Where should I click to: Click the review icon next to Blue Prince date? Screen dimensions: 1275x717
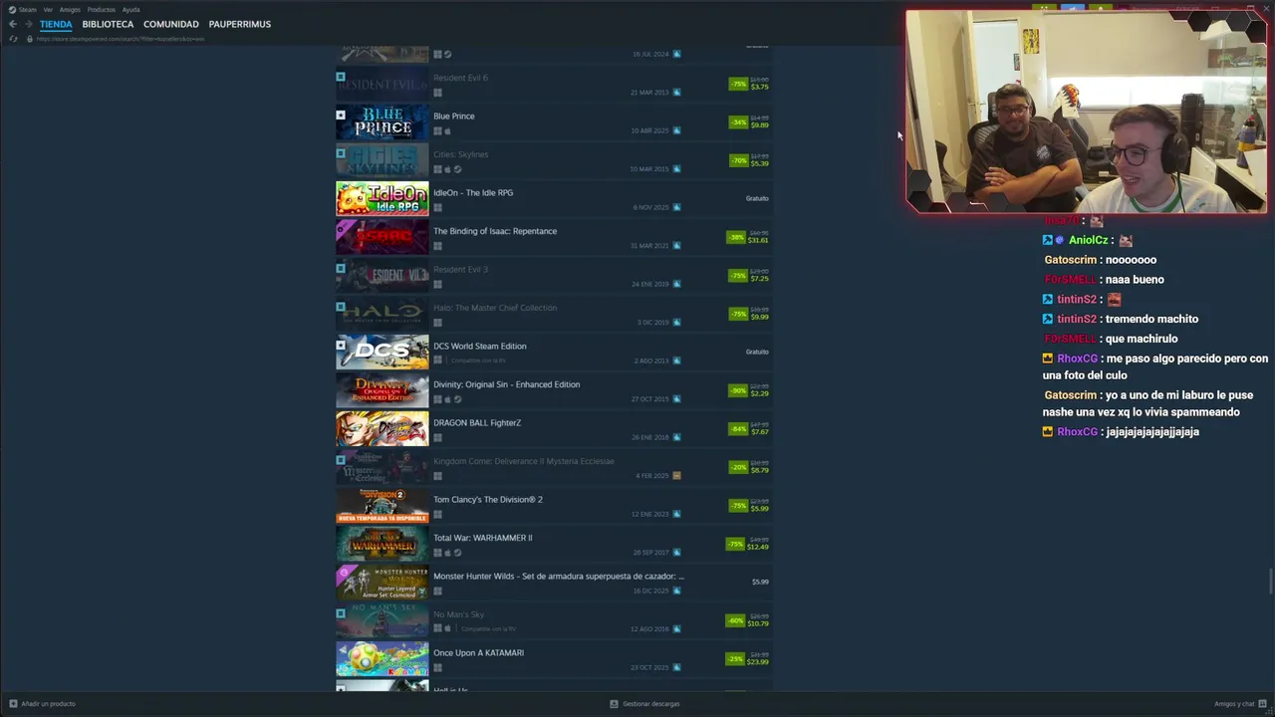[x=677, y=130]
